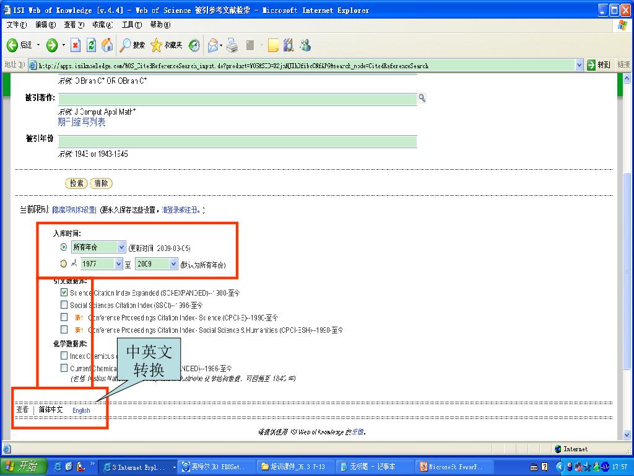Click the yellow note toolbar icon
Image resolution: width=634 pixels, height=476 pixels.
pyautogui.click(x=273, y=45)
